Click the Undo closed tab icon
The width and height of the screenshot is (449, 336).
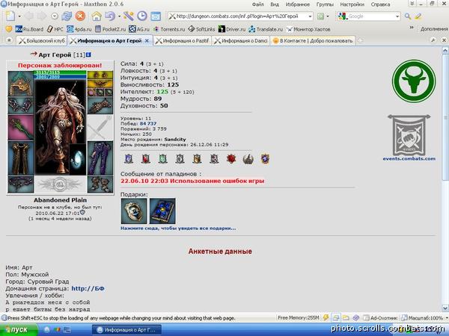click(110, 16)
